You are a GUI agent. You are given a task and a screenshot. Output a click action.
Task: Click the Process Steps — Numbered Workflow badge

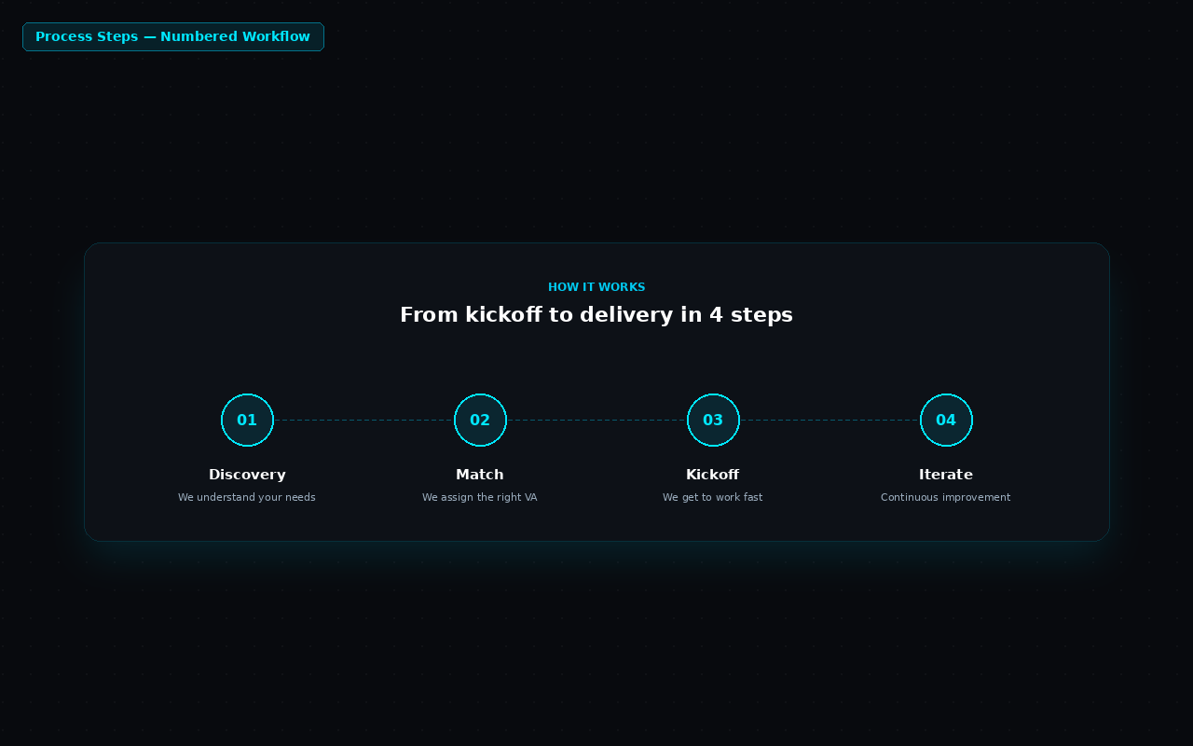click(173, 36)
